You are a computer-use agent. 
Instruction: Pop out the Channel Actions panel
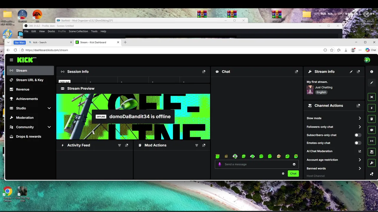[358, 105]
